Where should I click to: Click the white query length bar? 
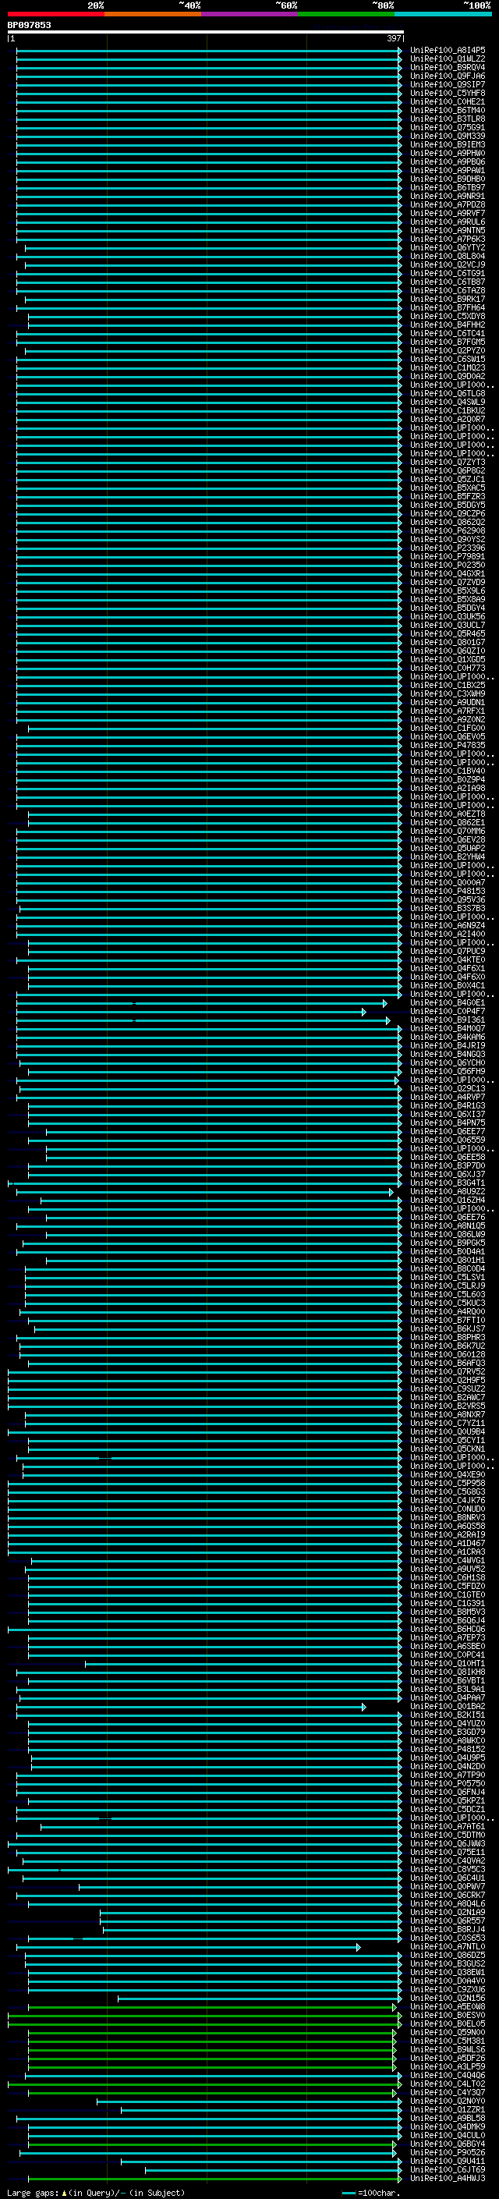(206, 31)
